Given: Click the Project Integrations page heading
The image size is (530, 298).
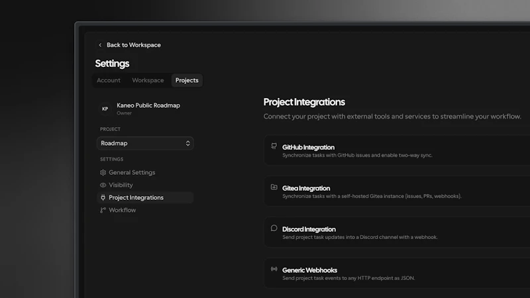Looking at the screenshot, I should (x=304, y=102).
